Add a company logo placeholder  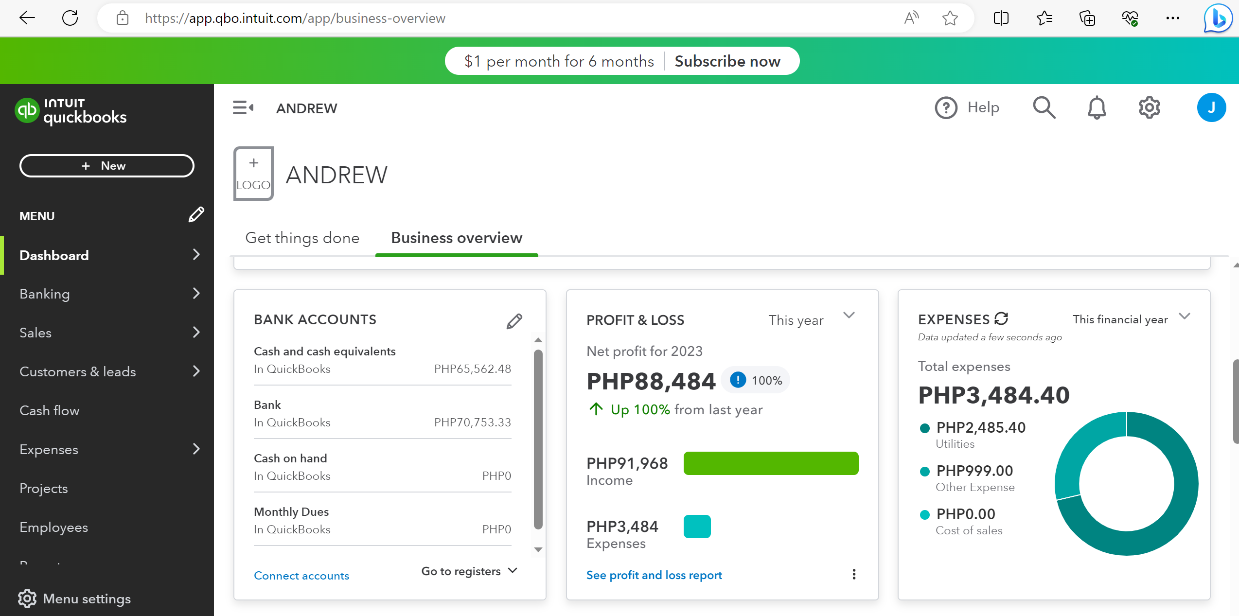253,174
